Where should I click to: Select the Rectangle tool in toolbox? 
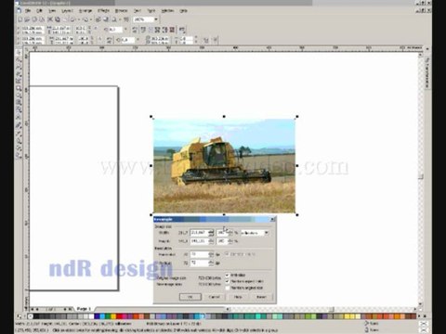(x=19, y=89)
